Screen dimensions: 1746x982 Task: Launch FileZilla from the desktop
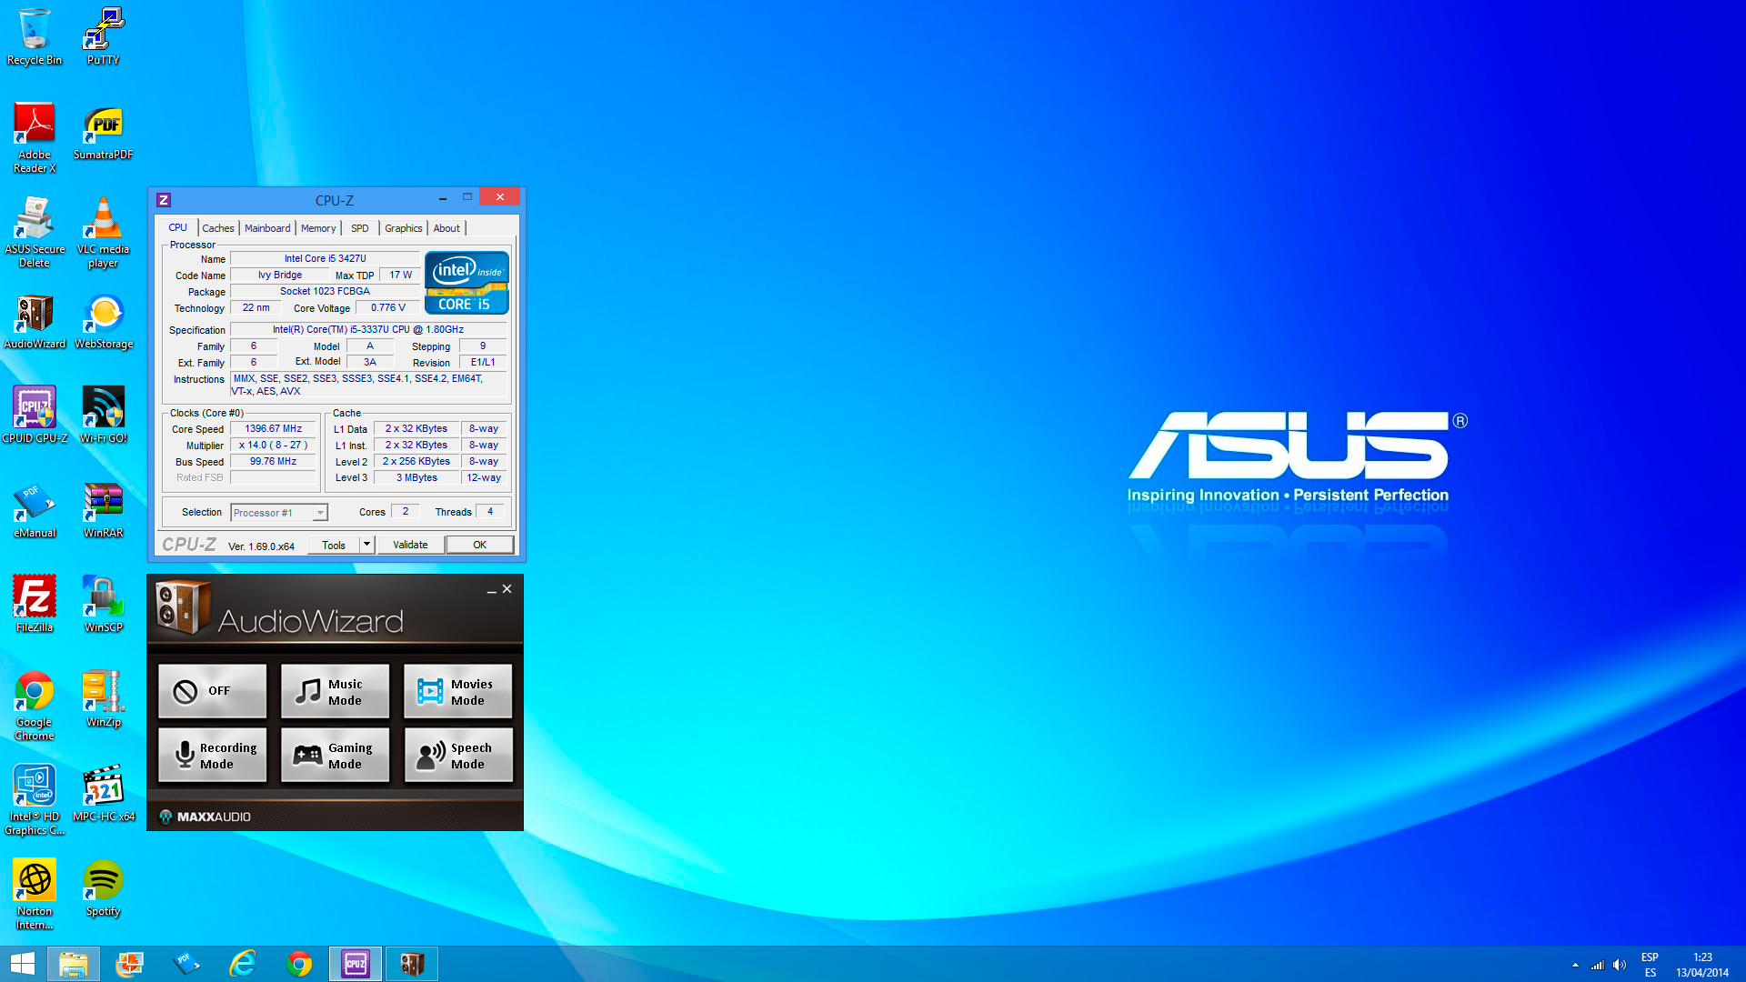click(35, 603)
